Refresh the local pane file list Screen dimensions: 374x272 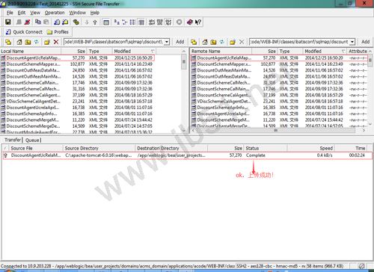click(x=37, y=42)
